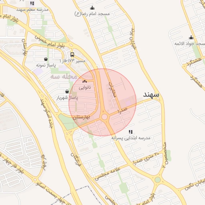Click the فرزانگان street label
This screenshot has width=205, height=205.
(76, 160)
